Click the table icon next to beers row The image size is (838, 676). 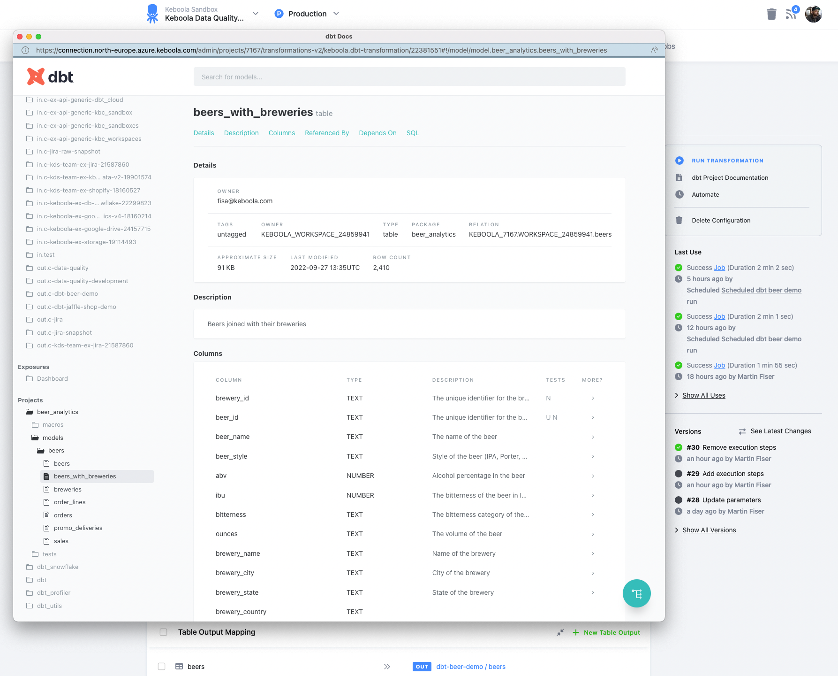click(x=179, y=666)
